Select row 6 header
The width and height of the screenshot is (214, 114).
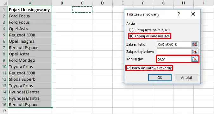click(x=4, y=41)
